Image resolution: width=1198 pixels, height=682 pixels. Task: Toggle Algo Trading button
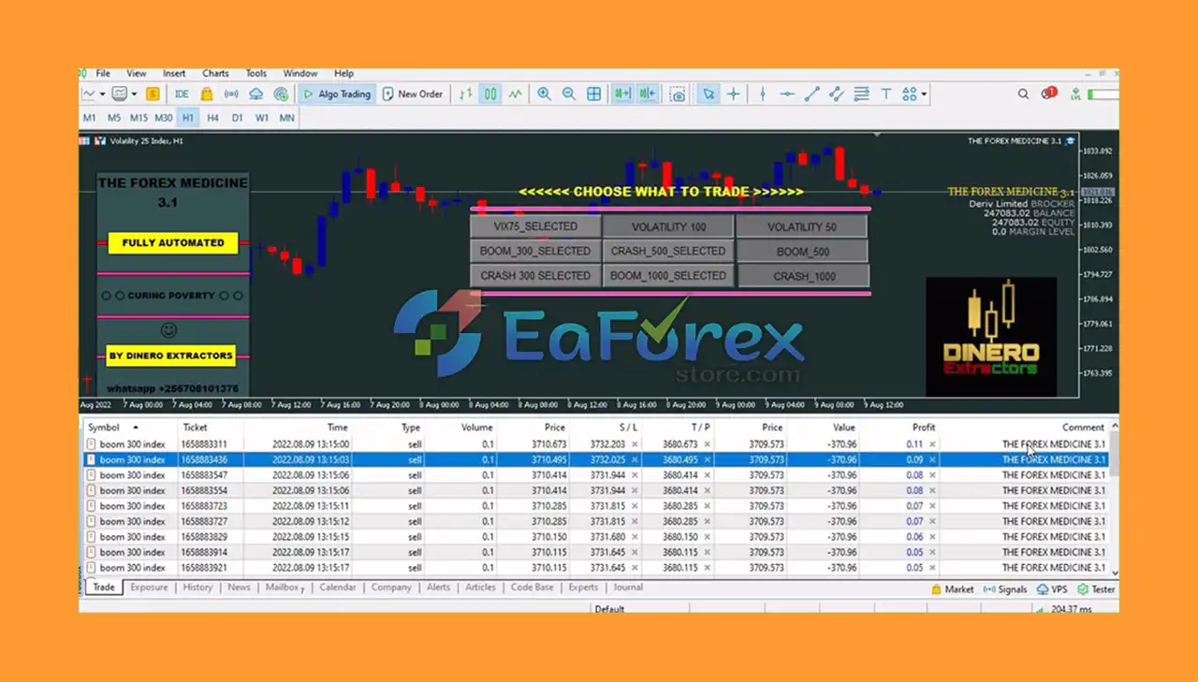337,94
